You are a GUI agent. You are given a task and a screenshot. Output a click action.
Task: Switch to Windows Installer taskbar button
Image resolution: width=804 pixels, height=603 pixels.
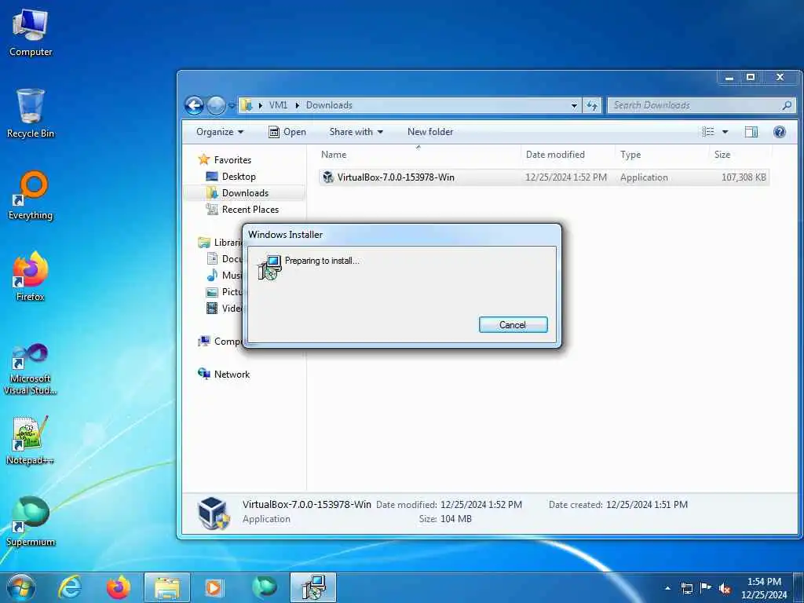click(313, 587)
